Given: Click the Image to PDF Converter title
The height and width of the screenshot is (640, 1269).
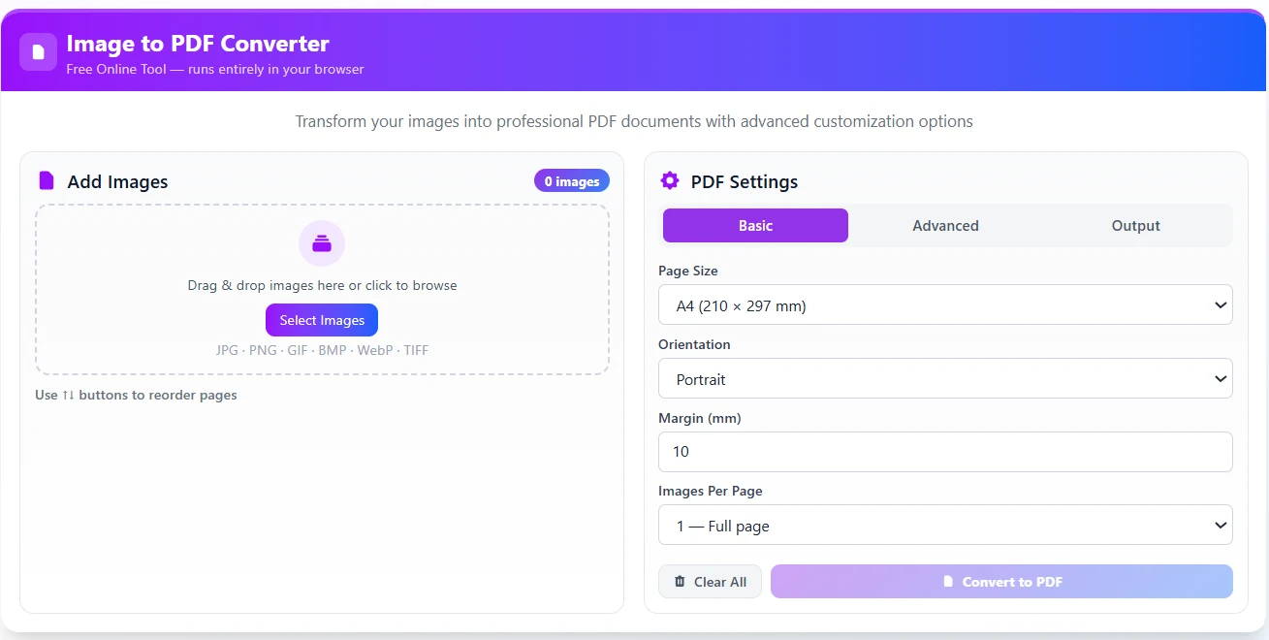Looking at the screenshot, I should pyautogui.click(x=198, y=44).
